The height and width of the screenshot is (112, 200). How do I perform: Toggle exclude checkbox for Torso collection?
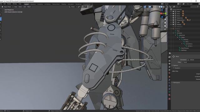click(173, 14)
